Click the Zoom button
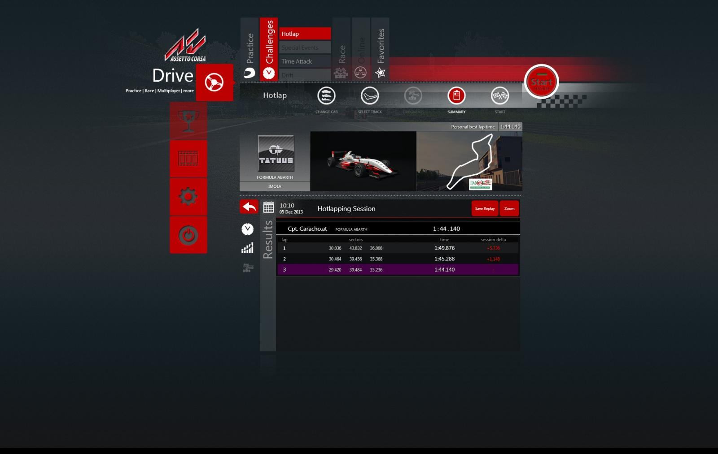Image resolution: width=718 pixels, height=454 pixels. pyautogui.click(x=509, y=208)
